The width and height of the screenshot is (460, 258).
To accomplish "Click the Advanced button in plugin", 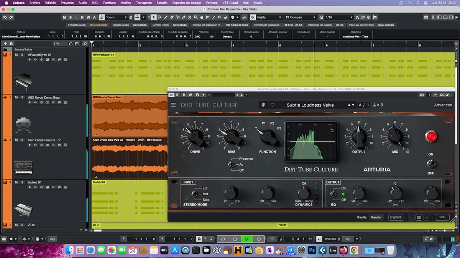I will coord(443,105).
